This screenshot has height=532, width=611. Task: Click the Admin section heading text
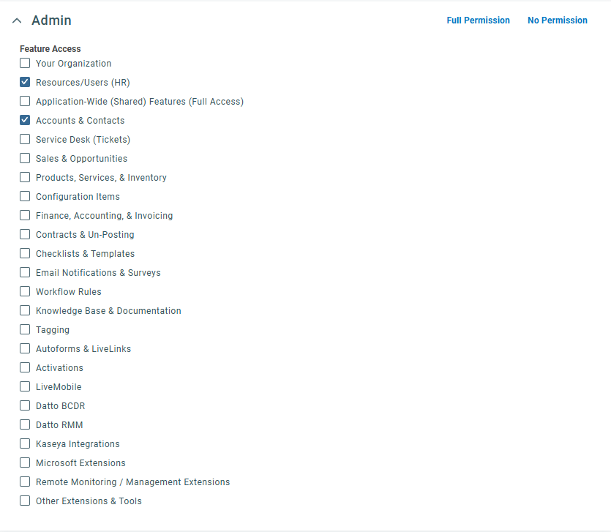[51, 20]
